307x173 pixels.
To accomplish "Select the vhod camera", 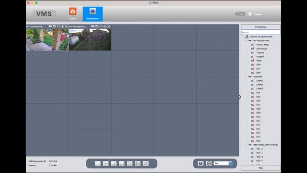I will [259, 61].
